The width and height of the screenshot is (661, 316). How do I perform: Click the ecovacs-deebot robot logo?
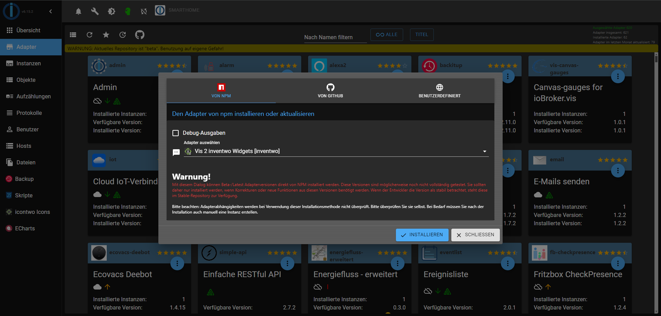pos(99,253)
